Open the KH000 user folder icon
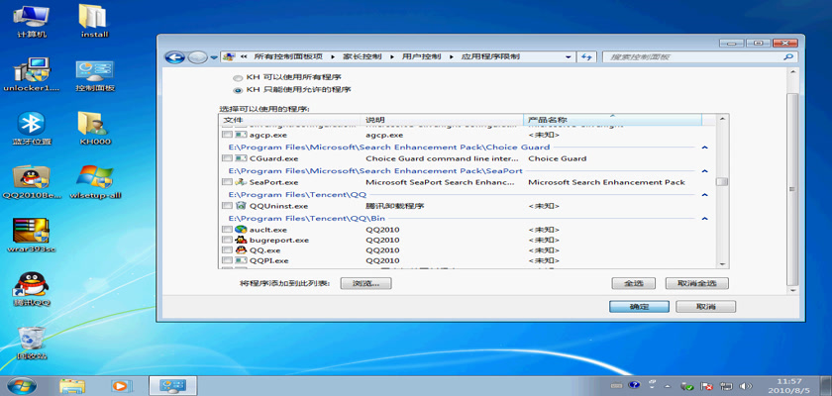Image resolution: width=832 pixels, height=396 pixels. (x=94, y=124)
